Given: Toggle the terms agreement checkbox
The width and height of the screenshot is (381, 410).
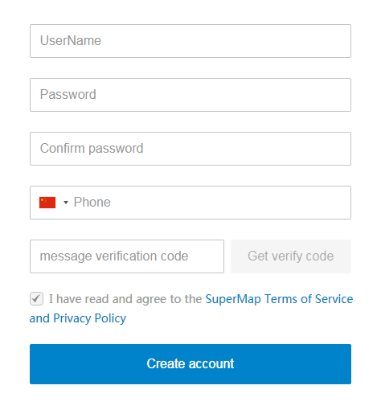Looking at the screenshot, I should pos(36,298).
